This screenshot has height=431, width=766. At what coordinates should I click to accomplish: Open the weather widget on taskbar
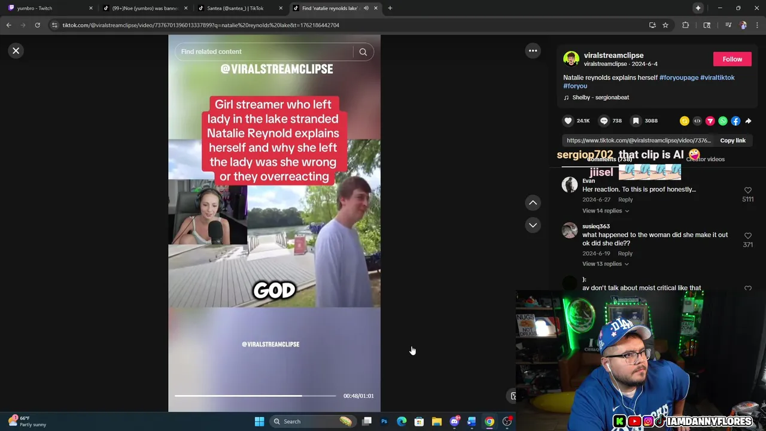point(28,421)
